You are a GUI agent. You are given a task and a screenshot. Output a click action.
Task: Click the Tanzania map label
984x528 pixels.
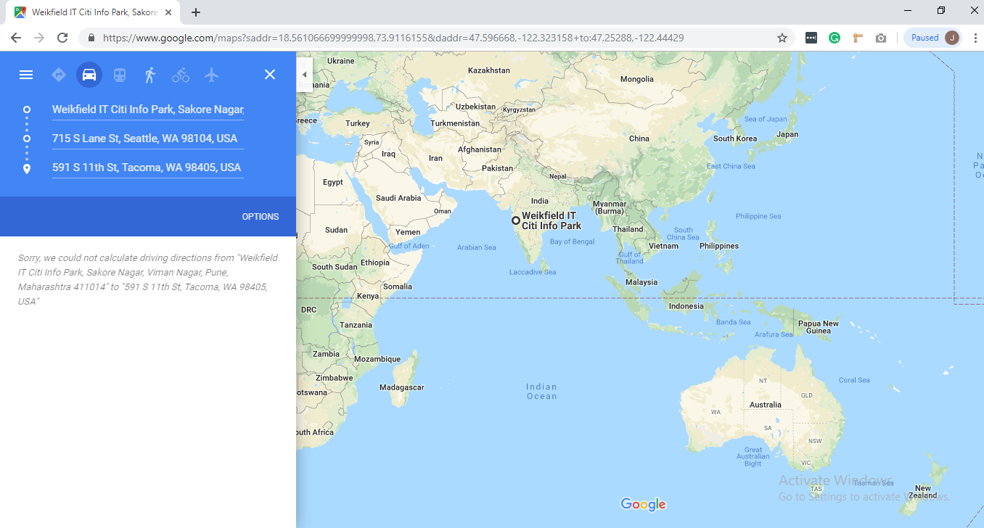coord(356,325)
